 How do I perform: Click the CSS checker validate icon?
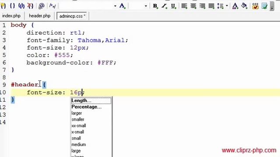pos(255,6)
